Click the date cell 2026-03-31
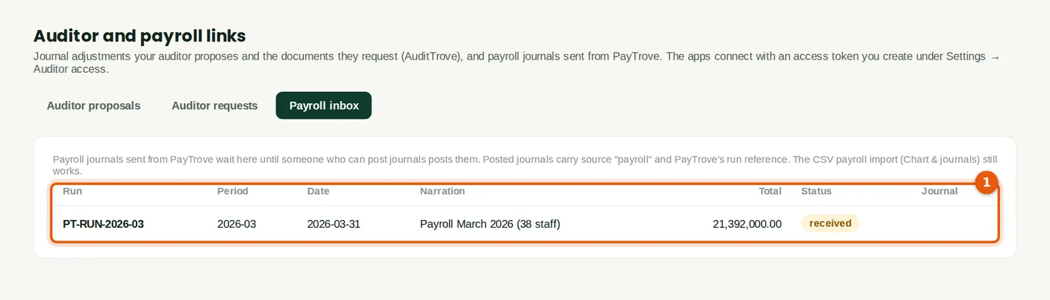 [333, 224]
